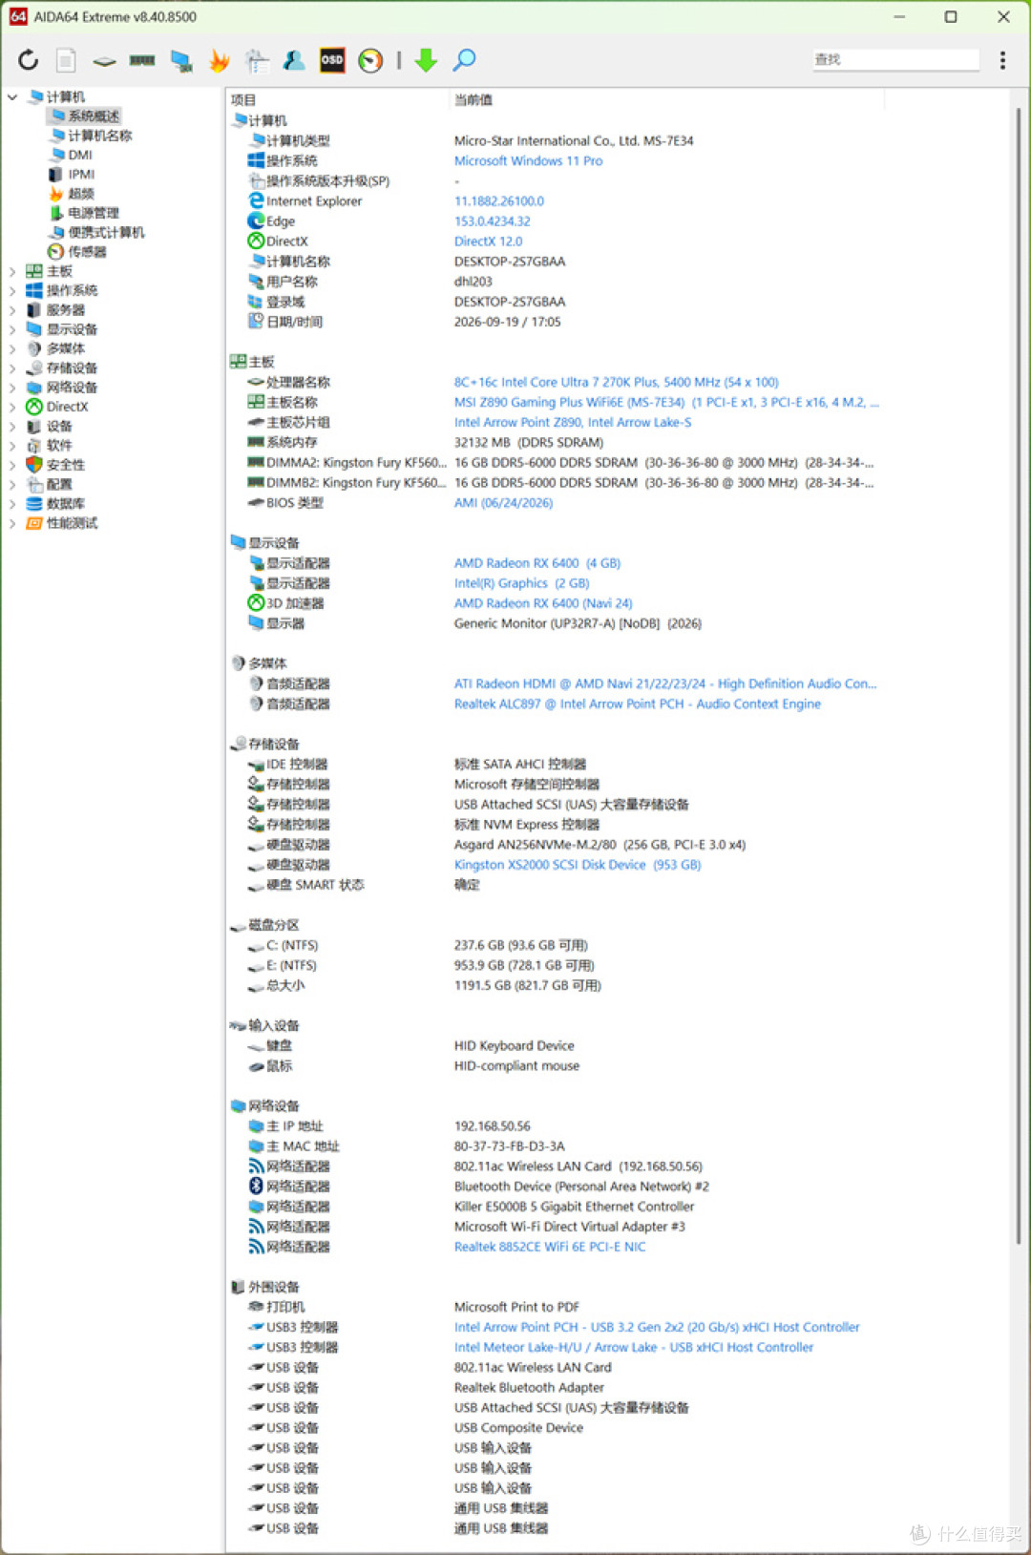Image resolution: width=1031 pixels, height=1555 pixels.
Task: Start the system stability test flame icon
Action: (x=219, y=61)
